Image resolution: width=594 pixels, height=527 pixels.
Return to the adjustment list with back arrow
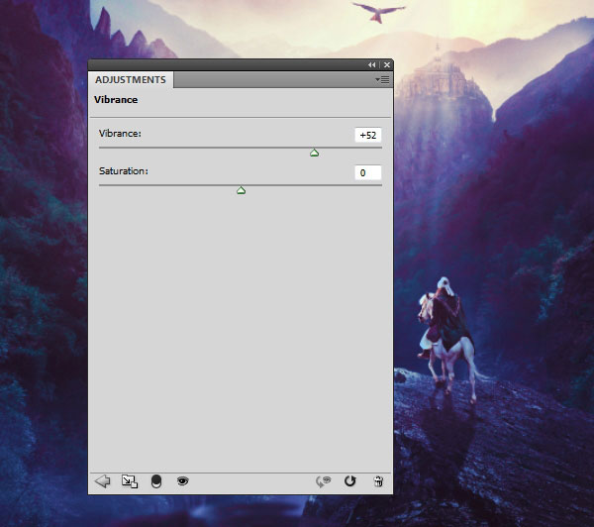pyautogui.click(x=102, y=481)
